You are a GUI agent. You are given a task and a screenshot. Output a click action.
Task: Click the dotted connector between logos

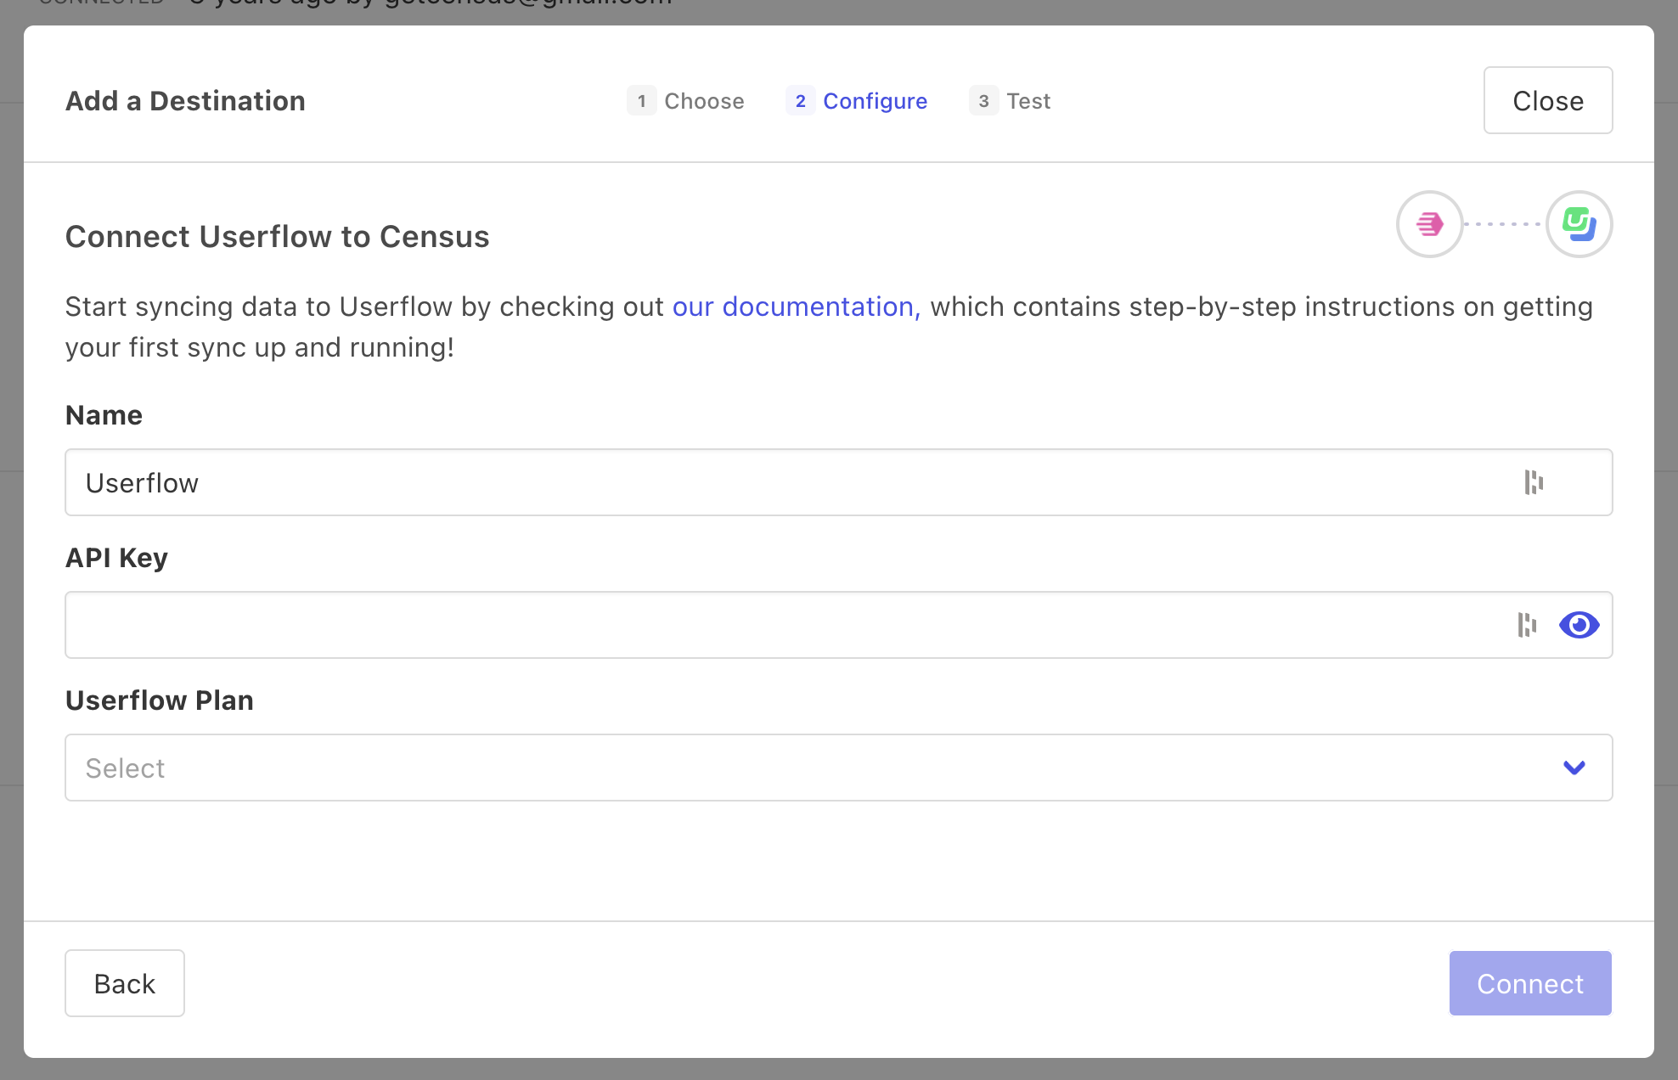pyautogui.click(x=1503, y=223)
